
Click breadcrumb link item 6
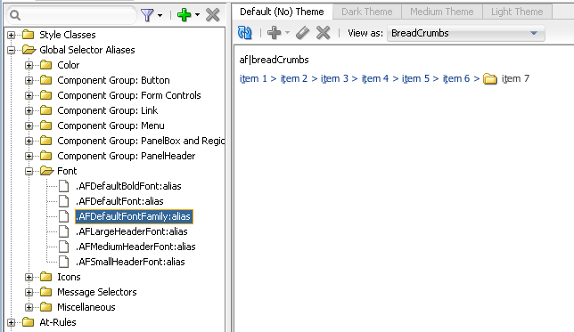[456, 78]
